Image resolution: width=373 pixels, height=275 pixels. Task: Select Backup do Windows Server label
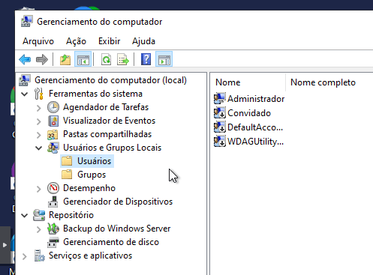click(117, 229)
